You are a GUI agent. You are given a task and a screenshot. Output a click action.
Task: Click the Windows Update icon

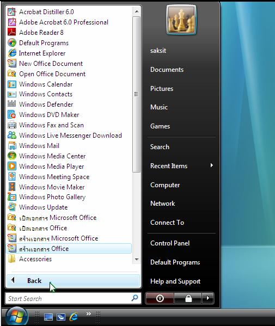(12, 207)
